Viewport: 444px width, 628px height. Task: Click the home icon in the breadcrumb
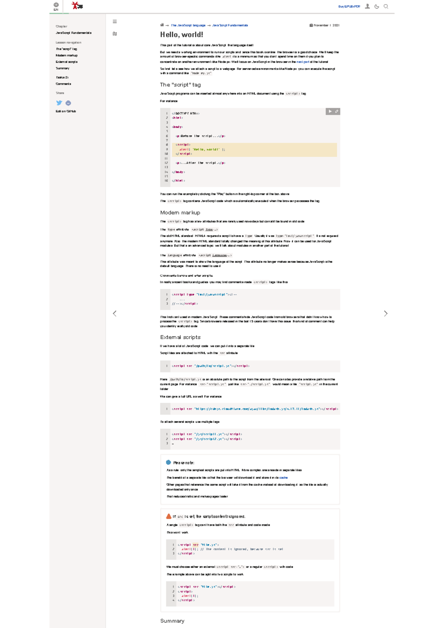(x=162, y=25)
